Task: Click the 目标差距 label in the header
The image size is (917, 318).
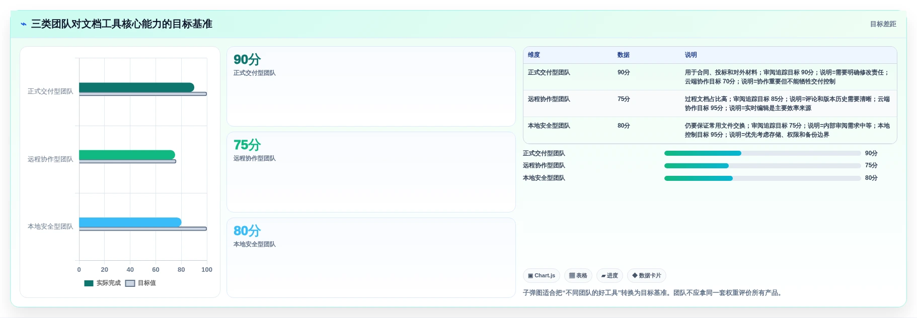Action: point(883,24)
